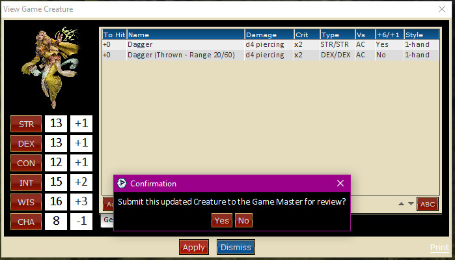Click the WIS ability button
The width and height of the screenshot is (455, 260).
[x=26, y=202]
